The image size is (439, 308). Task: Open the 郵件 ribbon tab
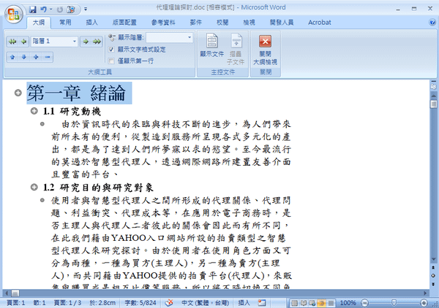[195, 23]
